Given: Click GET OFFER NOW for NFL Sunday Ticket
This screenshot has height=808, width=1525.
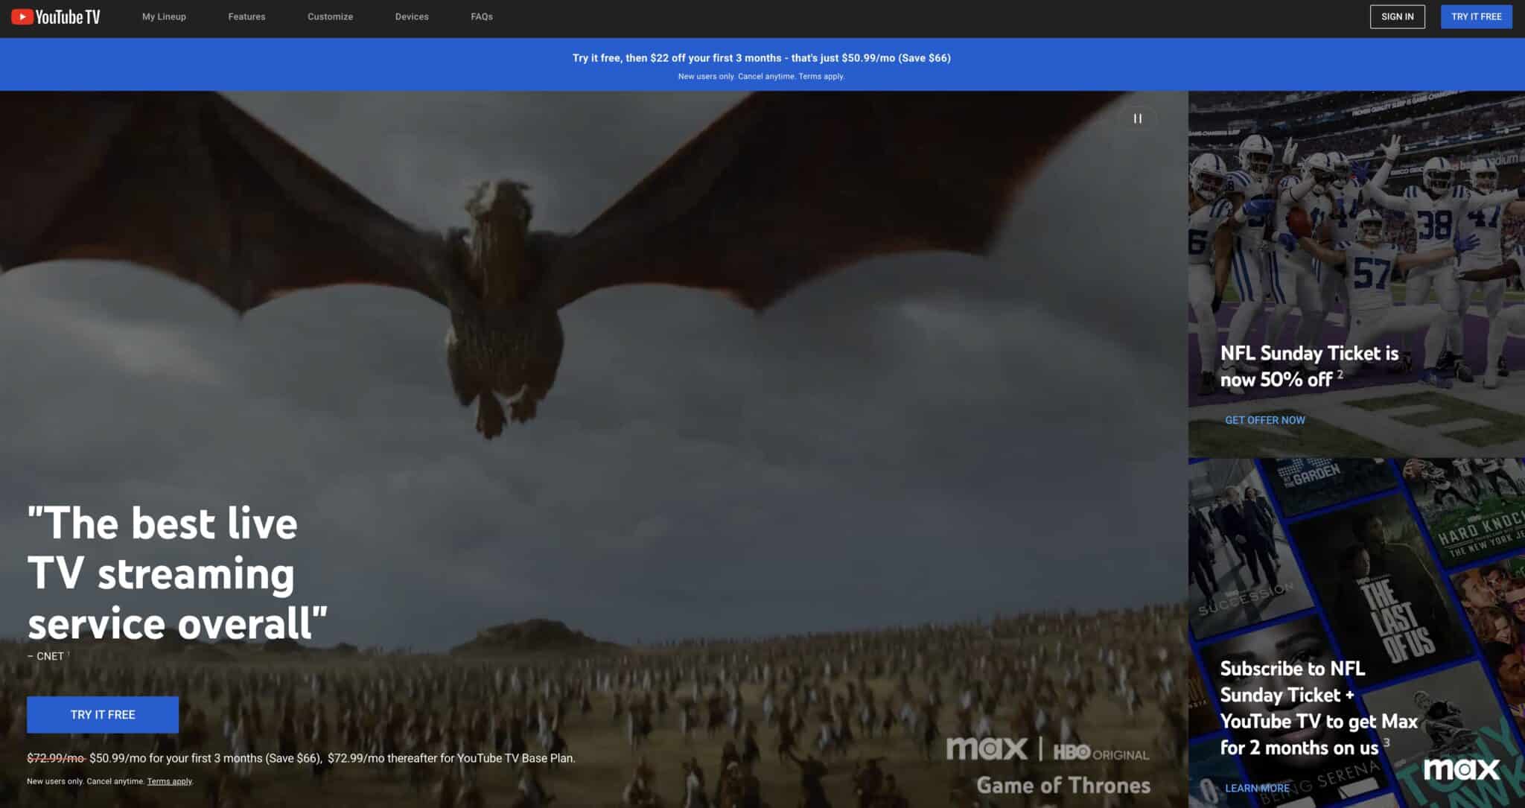Looking at the screenshot, I should pyautogui.click(x=1264, y=420).
